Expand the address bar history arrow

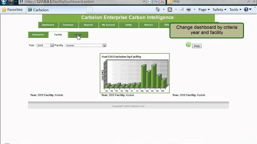tap(144, 1)
